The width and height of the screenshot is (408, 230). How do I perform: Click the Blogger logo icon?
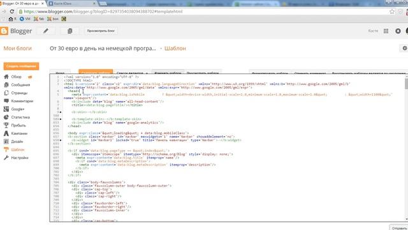click(4, 31)
